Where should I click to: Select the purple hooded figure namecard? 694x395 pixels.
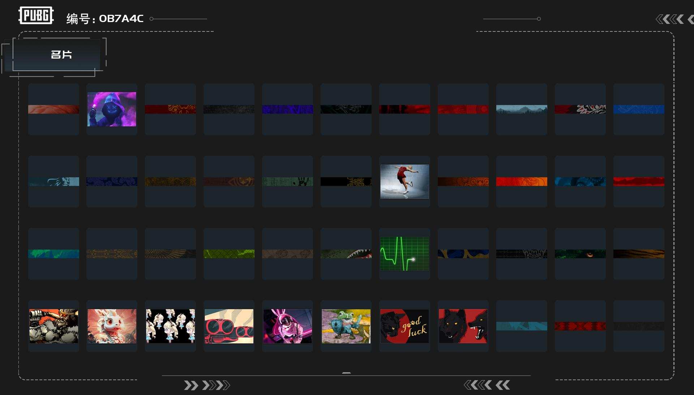pos(112,109)
